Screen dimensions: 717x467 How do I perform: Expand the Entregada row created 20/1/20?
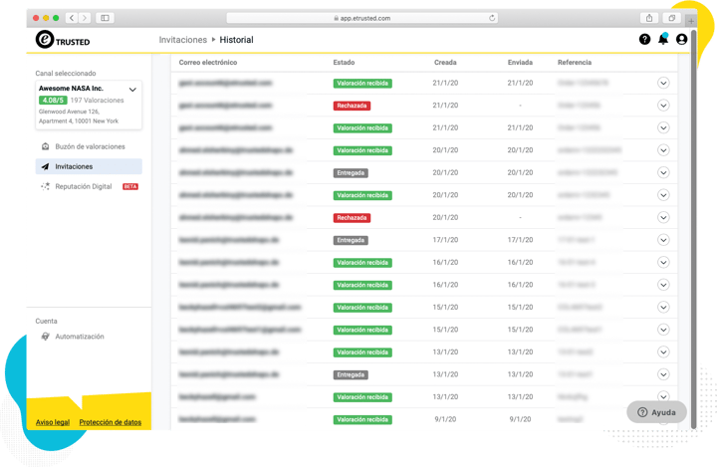point(663,172)
